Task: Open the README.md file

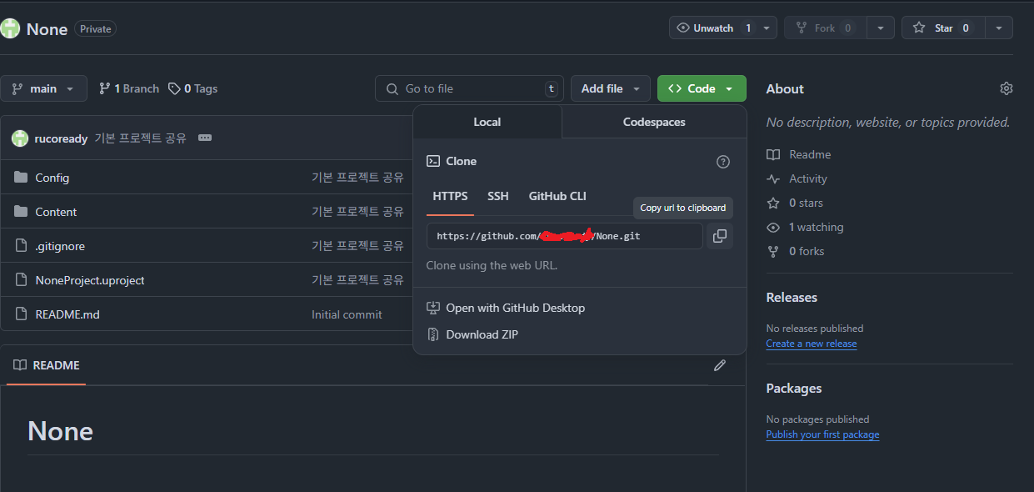Action: coord(67,314)
